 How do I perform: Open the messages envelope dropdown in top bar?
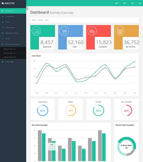(117, 3)
